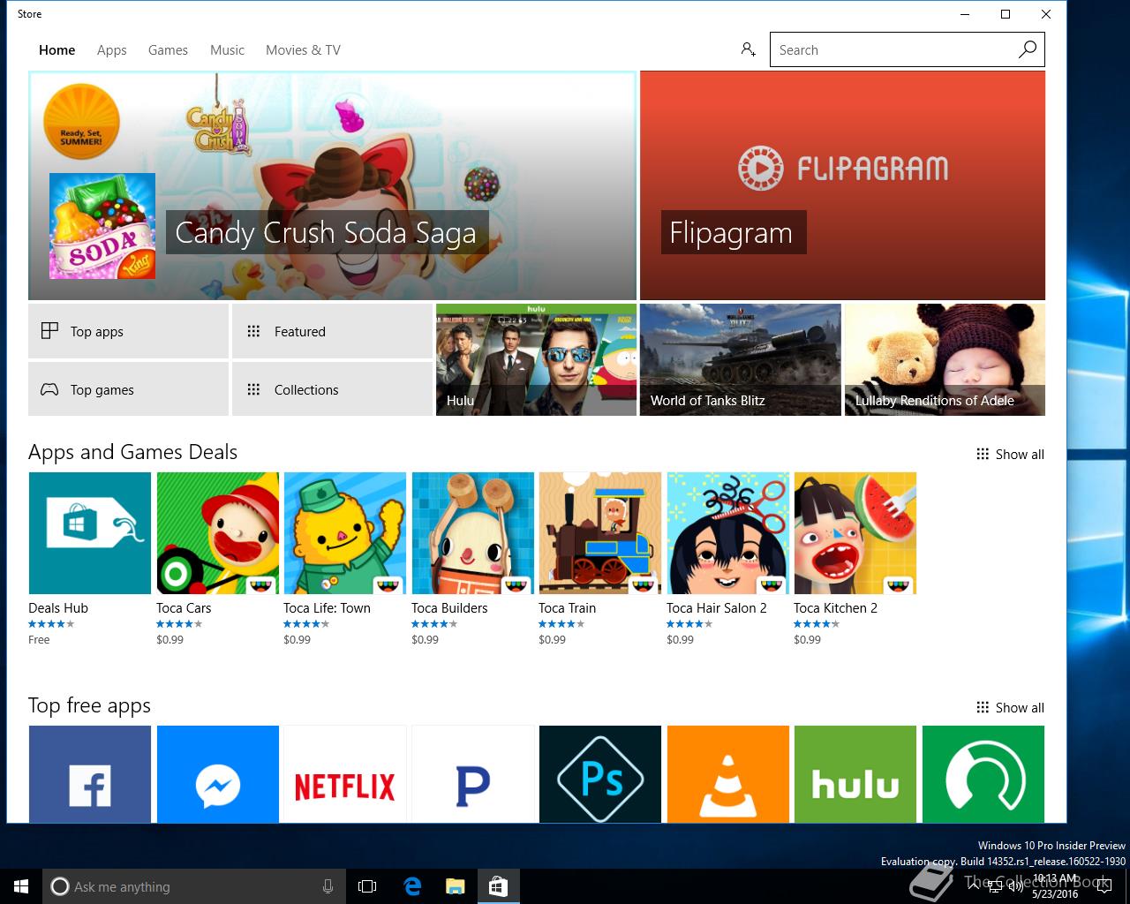Open the green speedometer app tile
Viewport: 1130px width, 904px height.
pos(983,774)
